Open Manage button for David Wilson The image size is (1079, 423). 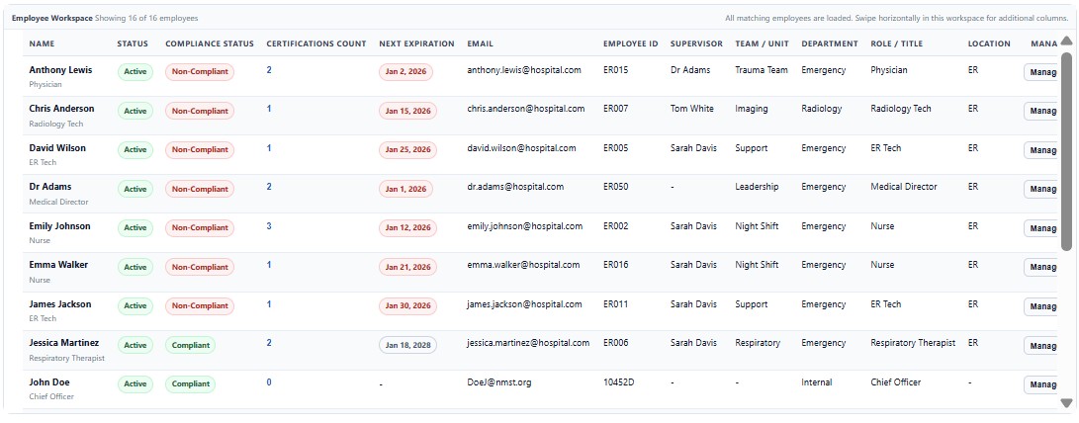[x=1040, y=150]
